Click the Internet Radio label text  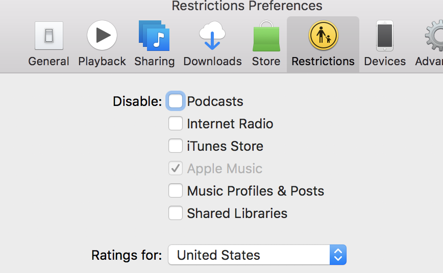pos(230,124)
